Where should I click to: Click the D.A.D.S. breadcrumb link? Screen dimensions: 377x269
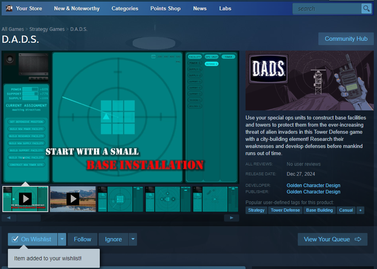tap(79, 29)
